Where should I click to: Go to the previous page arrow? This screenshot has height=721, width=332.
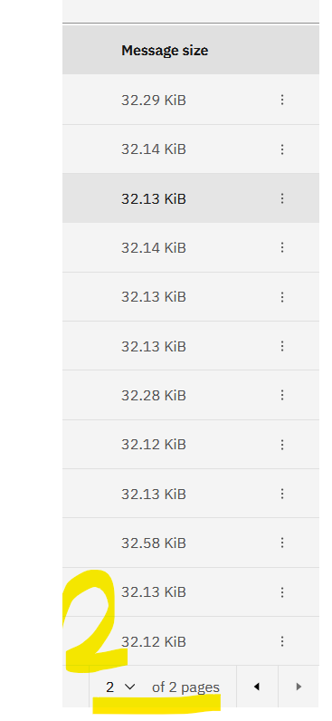[257, 687]
